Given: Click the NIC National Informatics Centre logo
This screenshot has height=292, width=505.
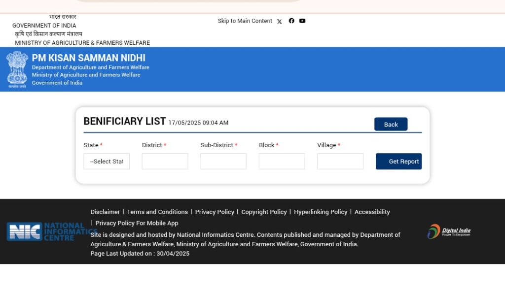Looking at the screenshot, I should point(51,231).
